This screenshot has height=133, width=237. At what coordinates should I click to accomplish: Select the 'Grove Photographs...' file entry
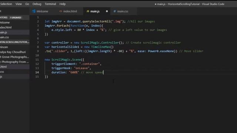[x=15, y=57]
